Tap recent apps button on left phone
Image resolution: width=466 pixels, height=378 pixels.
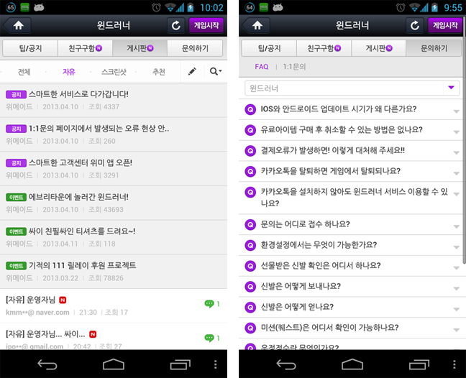coord(180,364)
